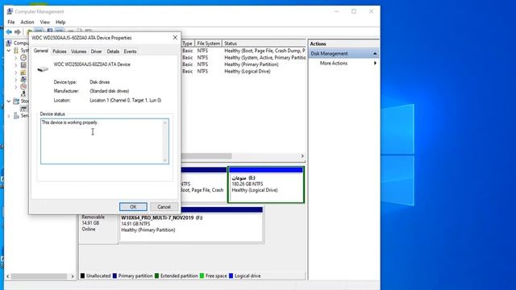Select the Services and Applications icon
Screen dimensions: 516x290
[x=16, y=116]
